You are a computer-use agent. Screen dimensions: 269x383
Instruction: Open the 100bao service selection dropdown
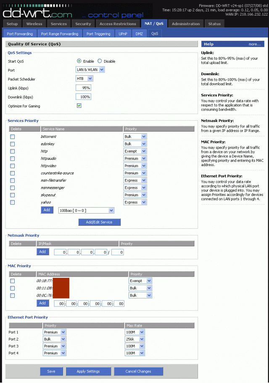pos(87,210)
